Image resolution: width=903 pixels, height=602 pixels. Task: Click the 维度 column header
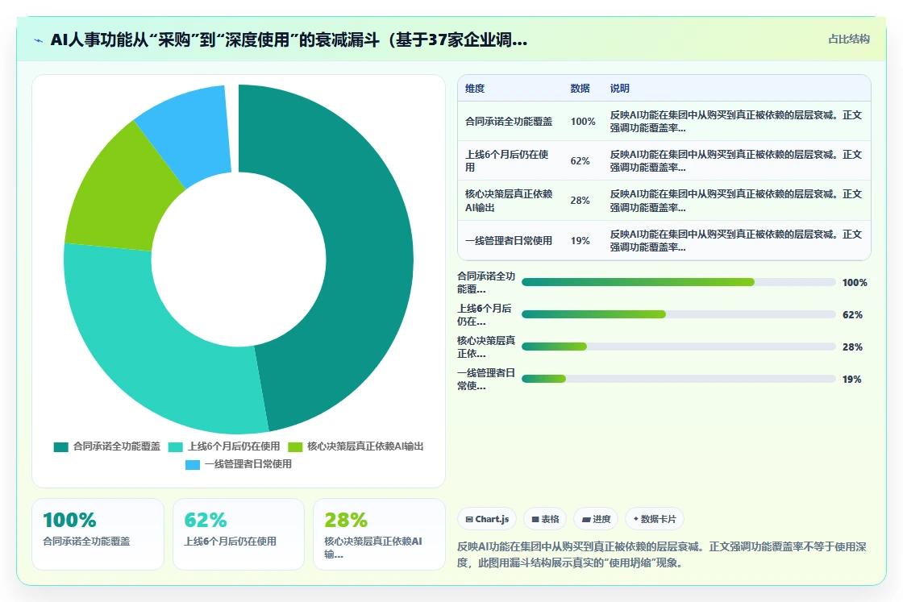pos(475,88)
